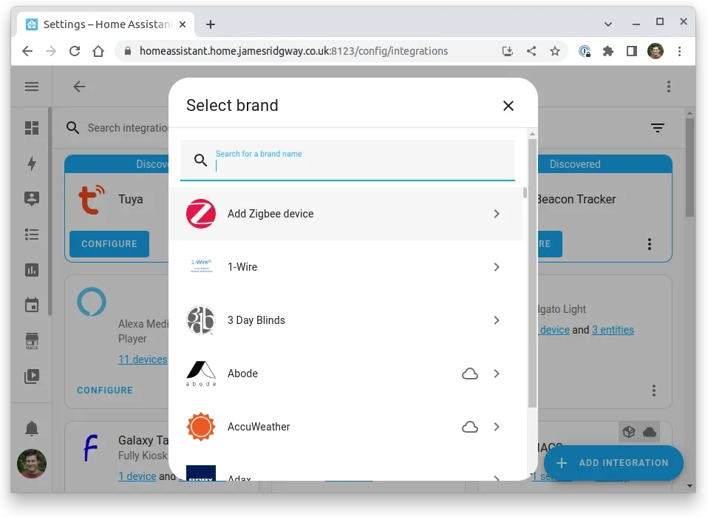Open the Chrome three-dot menu

tap(680, 51)
